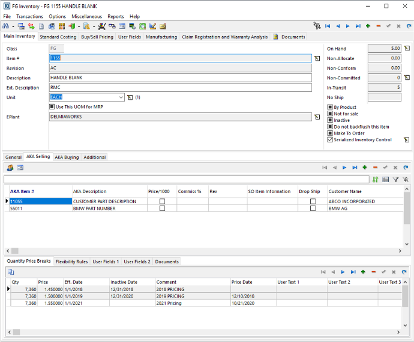Screen dimensions: 414x342
Task: Go to the first record using top navigator
Action: (x=328, y=26)
